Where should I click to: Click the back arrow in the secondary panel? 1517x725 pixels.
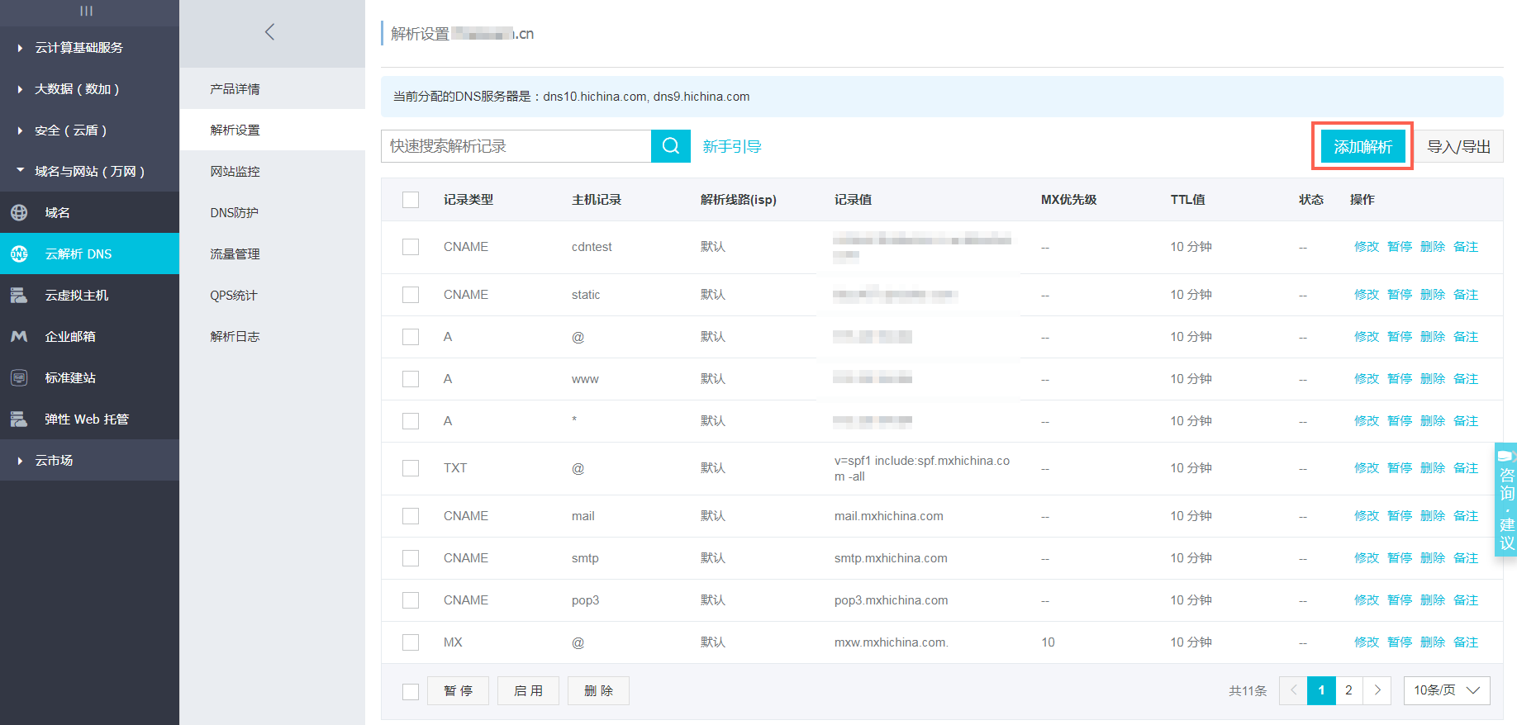[269, 32]
